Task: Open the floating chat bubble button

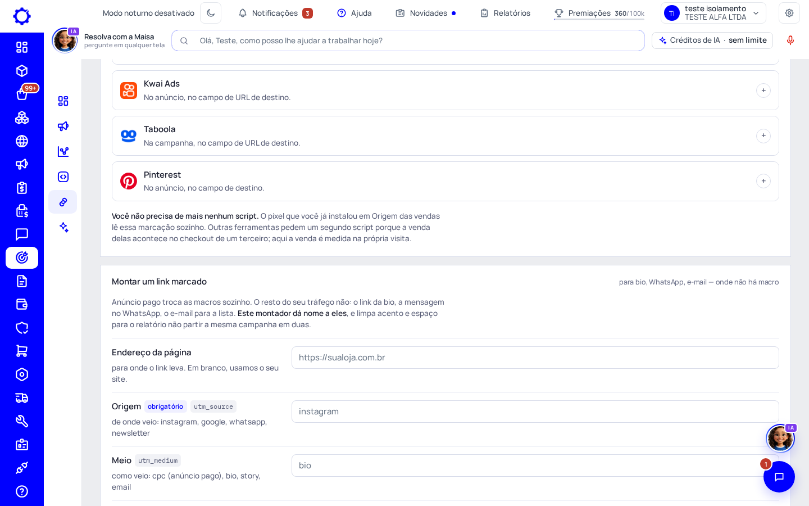Action: (x=779, y=477)
